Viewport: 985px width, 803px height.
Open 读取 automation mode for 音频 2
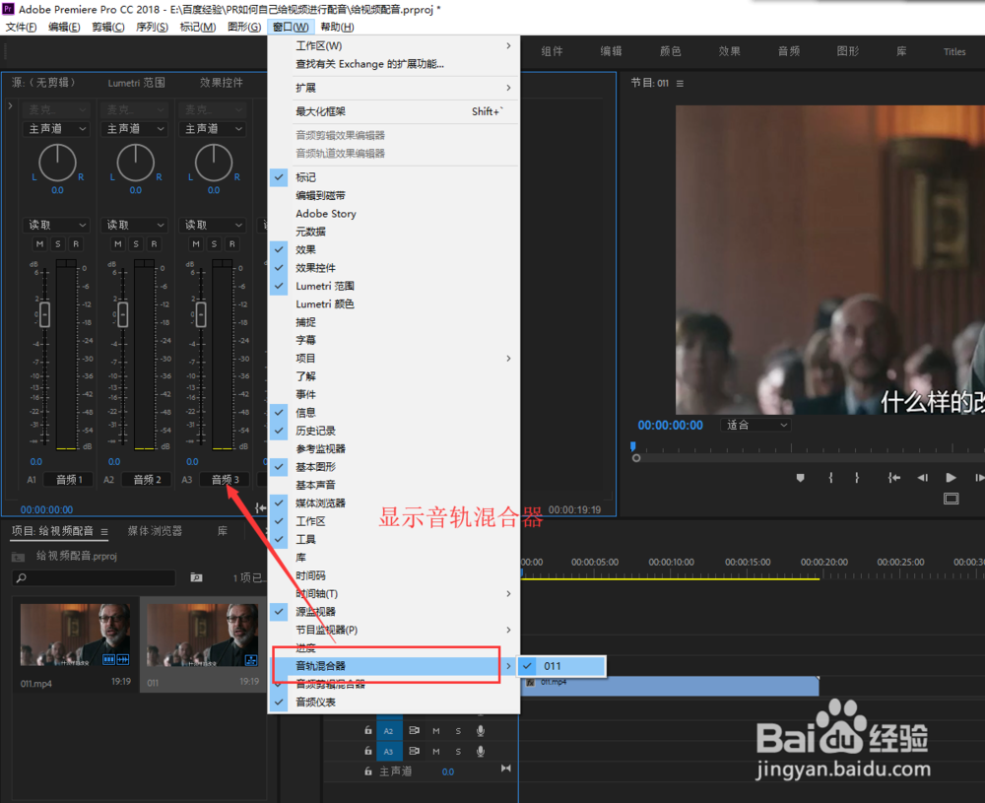coord(134,225)
